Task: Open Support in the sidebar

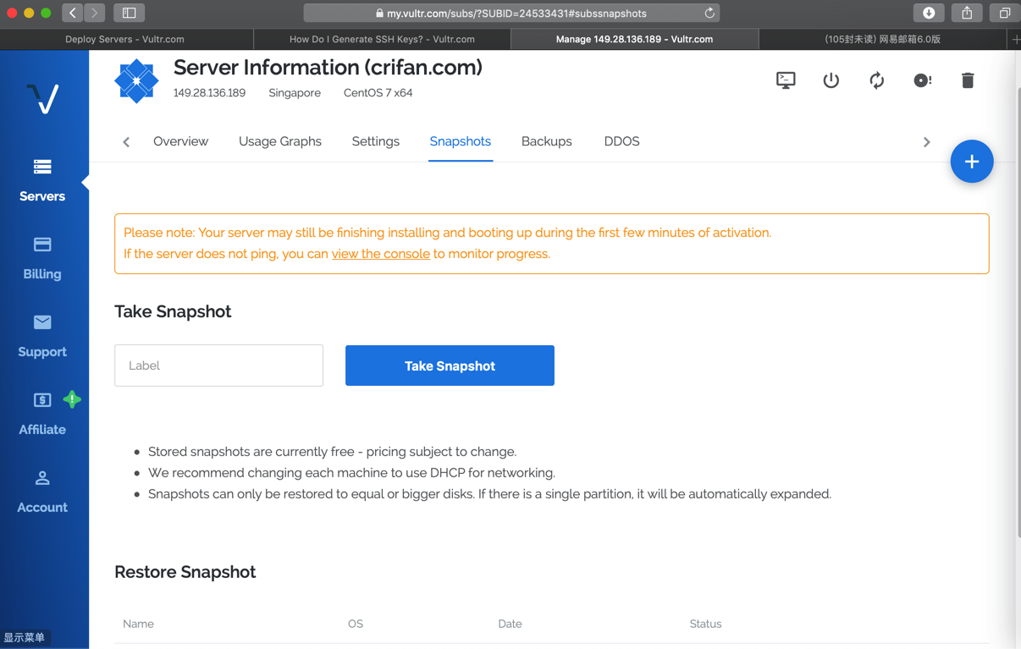Action: click(x=42, y=335)
